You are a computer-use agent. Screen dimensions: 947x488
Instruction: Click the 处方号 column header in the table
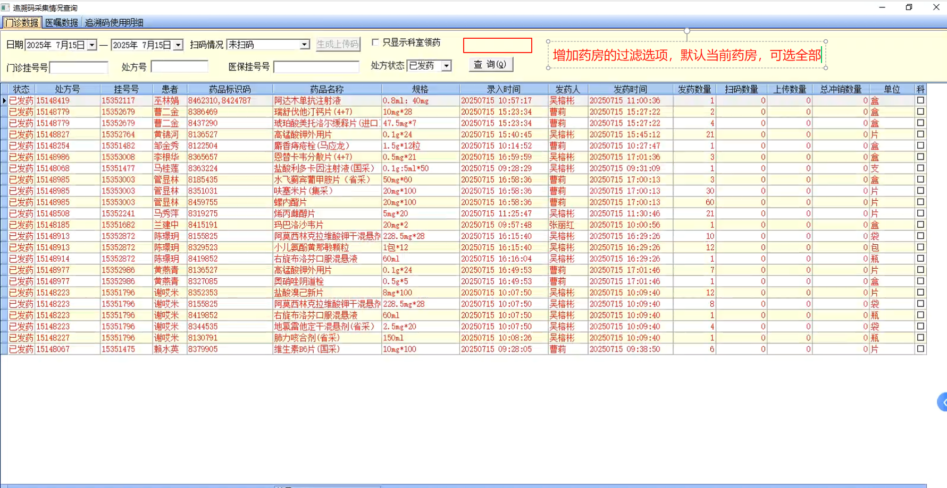[68, 89]
